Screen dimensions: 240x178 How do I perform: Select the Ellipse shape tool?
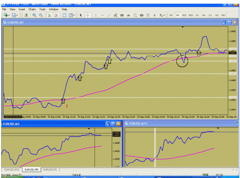click(142, 15)
